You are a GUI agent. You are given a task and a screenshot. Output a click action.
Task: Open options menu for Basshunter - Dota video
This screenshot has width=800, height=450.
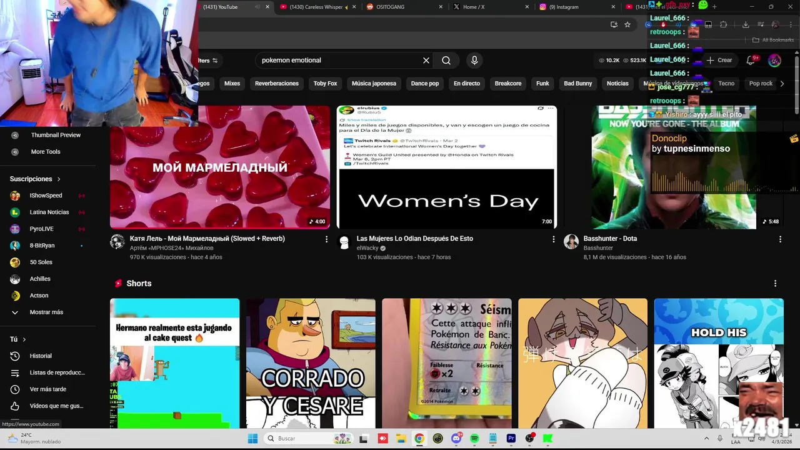coord(780,239)
